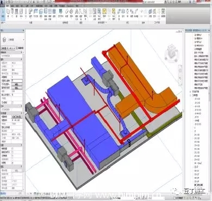Toggle the Locked Orientation checkbox
This screenshot has height=201, width=212.
tap(13, 174)
